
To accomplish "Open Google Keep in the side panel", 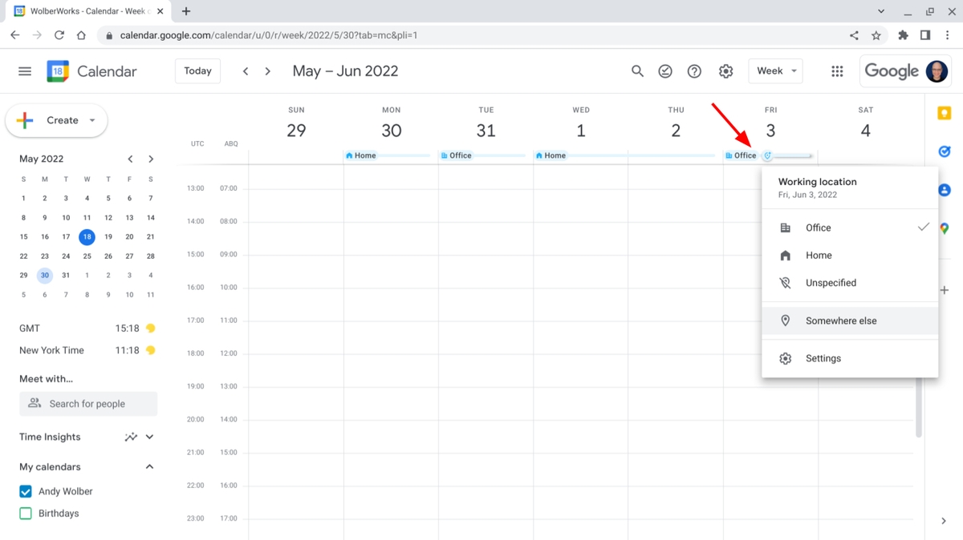I will click(944, 113).
